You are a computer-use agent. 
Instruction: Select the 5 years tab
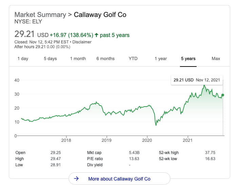(188, 59)
